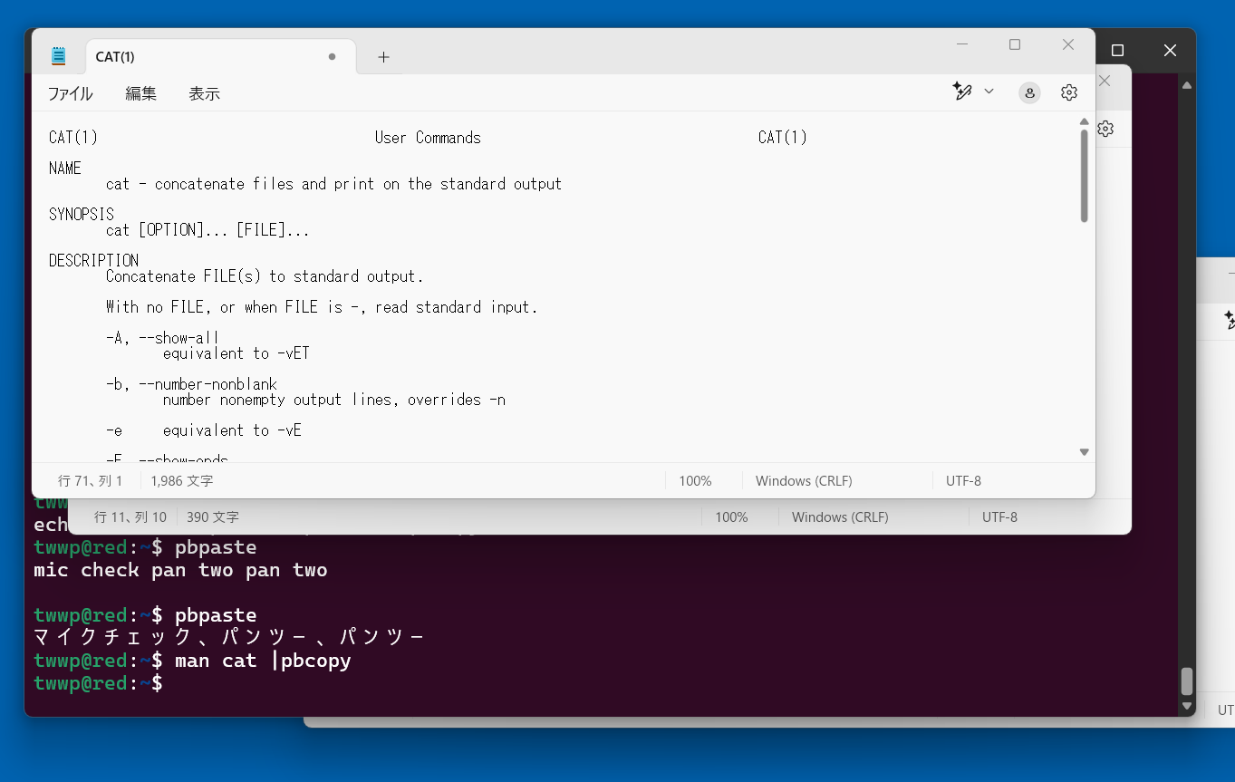The image size is (1235, 782).
Task: Click the line 'cat [OPTION]... [FILE]...'
Action: 207,230
